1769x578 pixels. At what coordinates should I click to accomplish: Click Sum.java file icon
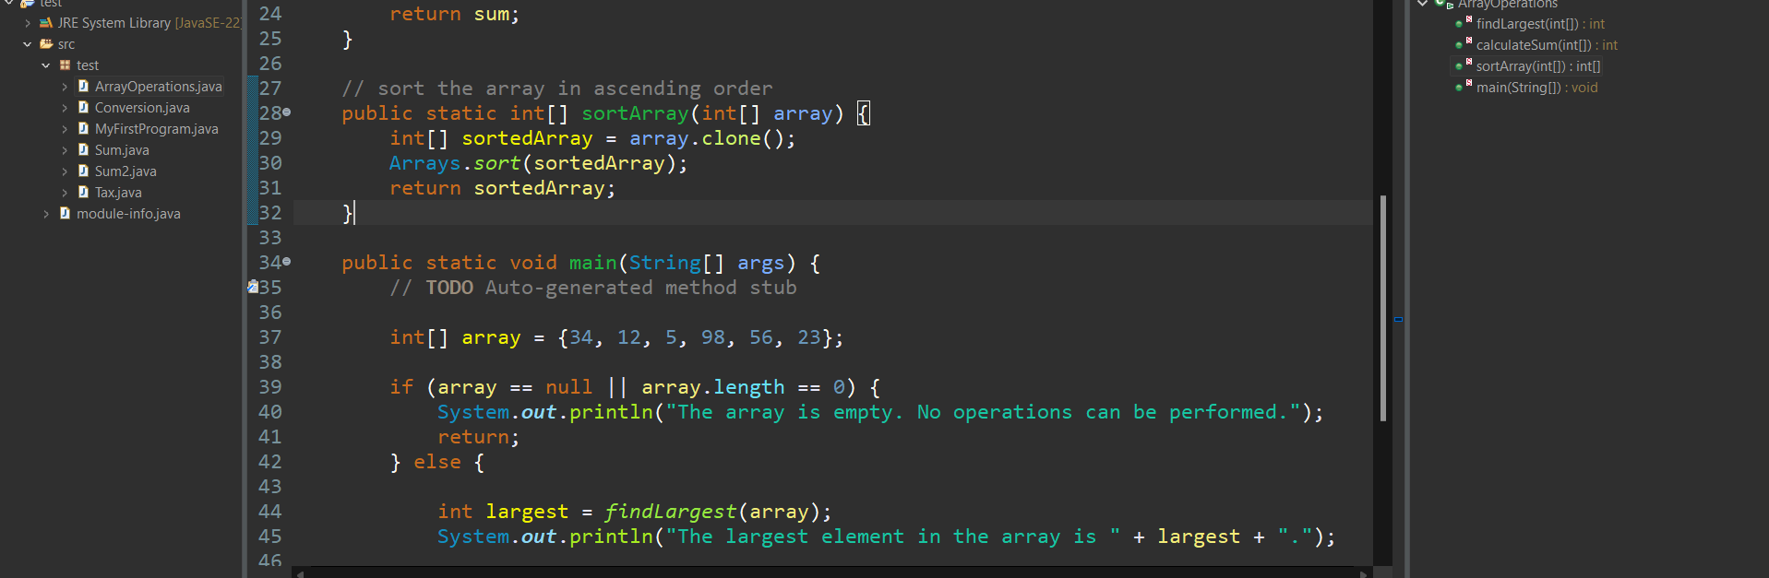click(x=83, y=149)
